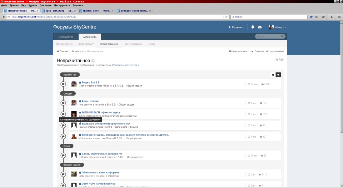343x188 pixels.
Task: Open the Журнал menu
Action: coord(33,5)
